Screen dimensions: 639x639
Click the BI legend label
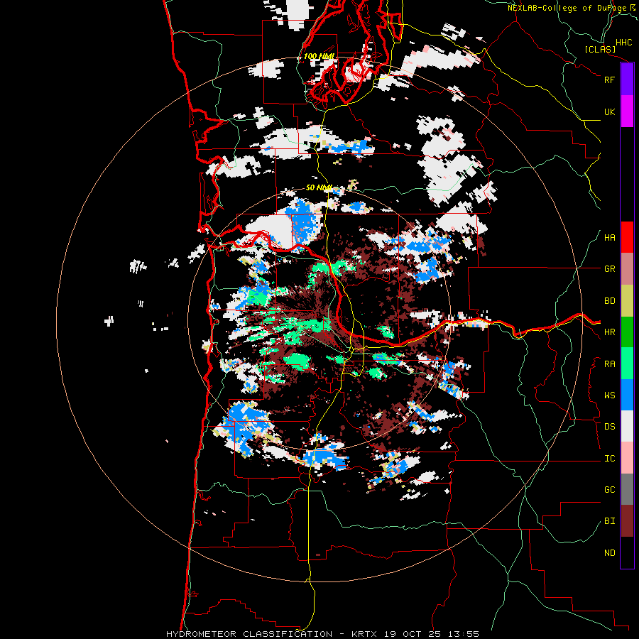(x=609, y=521)
